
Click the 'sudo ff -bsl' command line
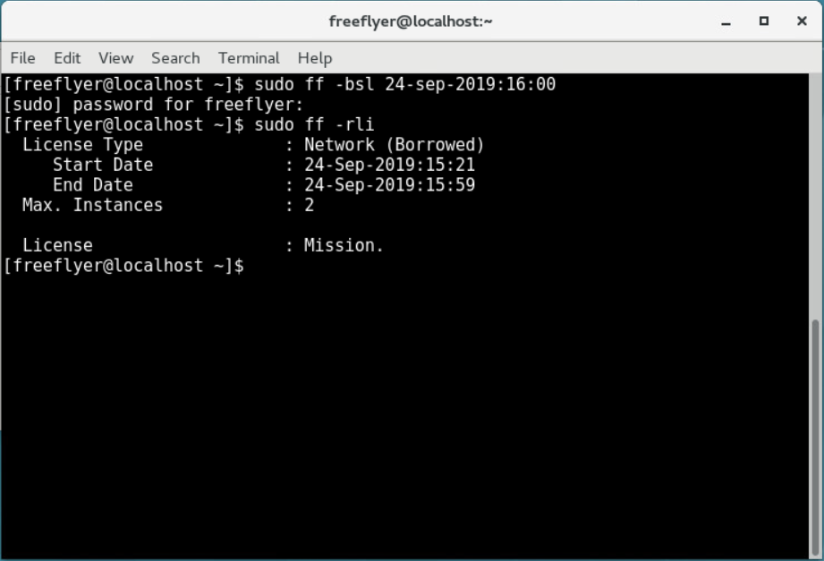click(x=279, y=84)
